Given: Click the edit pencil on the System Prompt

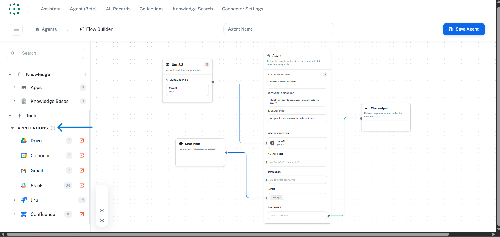Looking at the screenshot, I should pos(325,74).
